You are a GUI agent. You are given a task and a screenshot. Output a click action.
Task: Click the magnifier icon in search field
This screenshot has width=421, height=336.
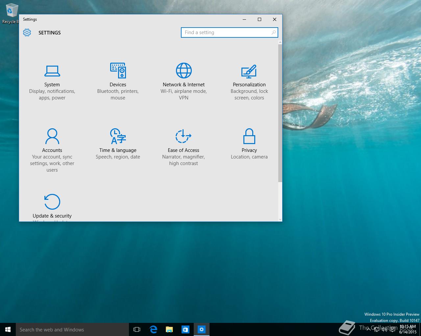point(273,32)
